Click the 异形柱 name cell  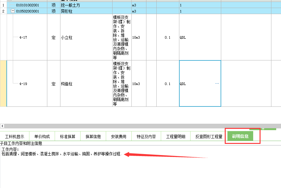click(x=86, y=11)
